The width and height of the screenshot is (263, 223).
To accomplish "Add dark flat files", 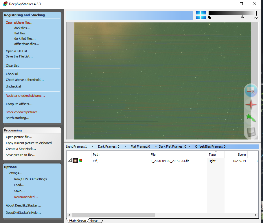I will [25, 38].
